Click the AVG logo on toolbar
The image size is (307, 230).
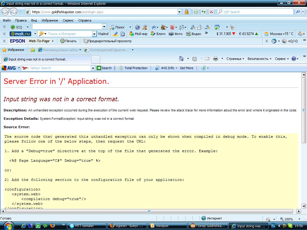point(9,68)
